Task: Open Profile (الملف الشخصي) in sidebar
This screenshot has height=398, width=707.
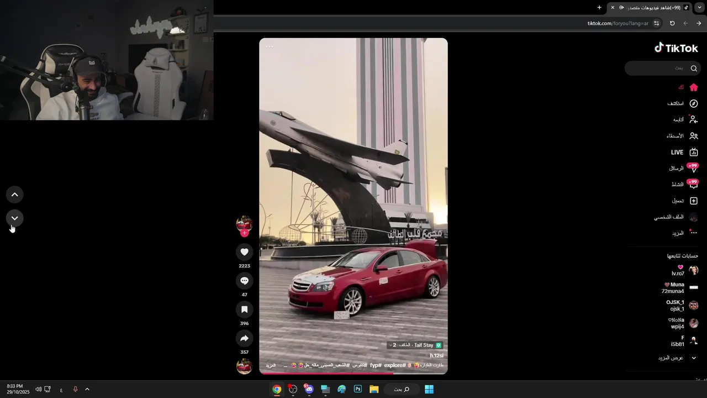Action: 676,217
